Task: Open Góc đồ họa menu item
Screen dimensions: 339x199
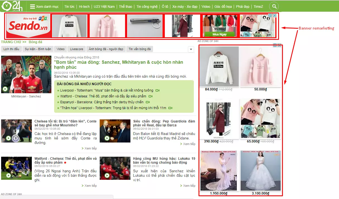Action: (x=223, y=6)
